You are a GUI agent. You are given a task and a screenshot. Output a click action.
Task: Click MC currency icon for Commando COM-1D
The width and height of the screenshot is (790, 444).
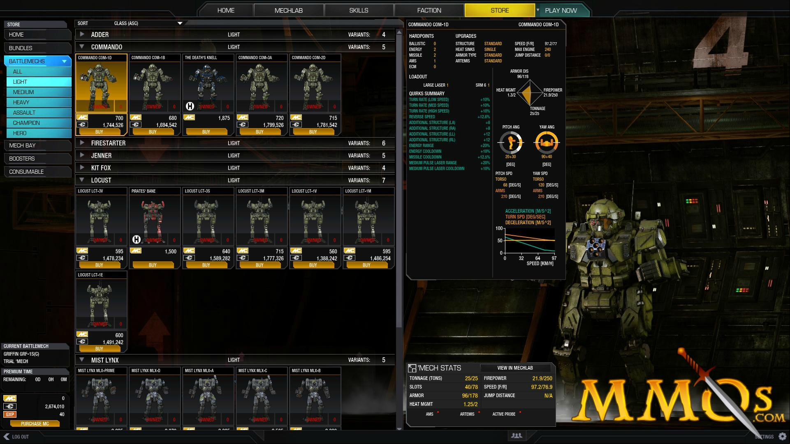pyautogui.click(x=82, y=117)
